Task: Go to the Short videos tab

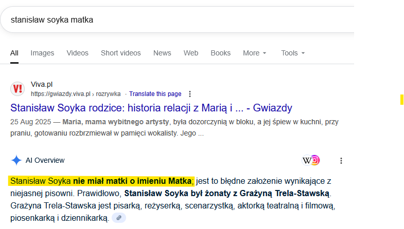Action: (121, 53)
